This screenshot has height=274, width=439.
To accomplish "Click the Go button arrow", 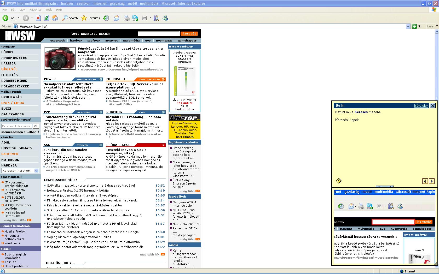I will point(414,26).
